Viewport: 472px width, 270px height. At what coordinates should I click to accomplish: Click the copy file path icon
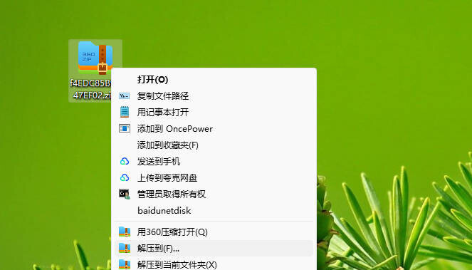pos(125,96)
